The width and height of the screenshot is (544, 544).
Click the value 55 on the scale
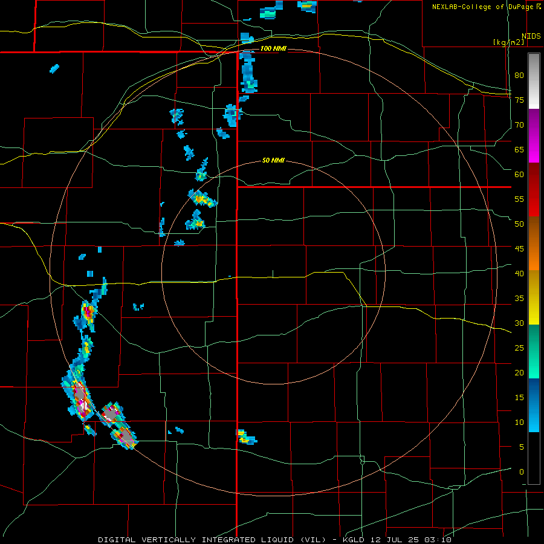pos(519,199)
